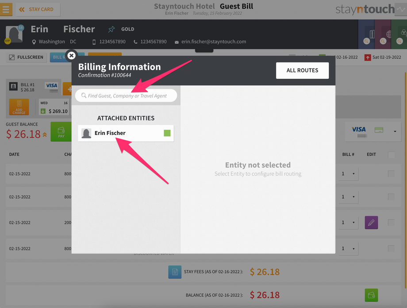
Task: Open bill number dropdown in last charge row
Action: tap(348, 249)
